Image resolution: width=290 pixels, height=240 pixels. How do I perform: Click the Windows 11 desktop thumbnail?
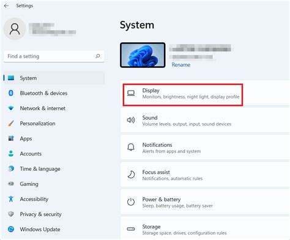(143, 55)
